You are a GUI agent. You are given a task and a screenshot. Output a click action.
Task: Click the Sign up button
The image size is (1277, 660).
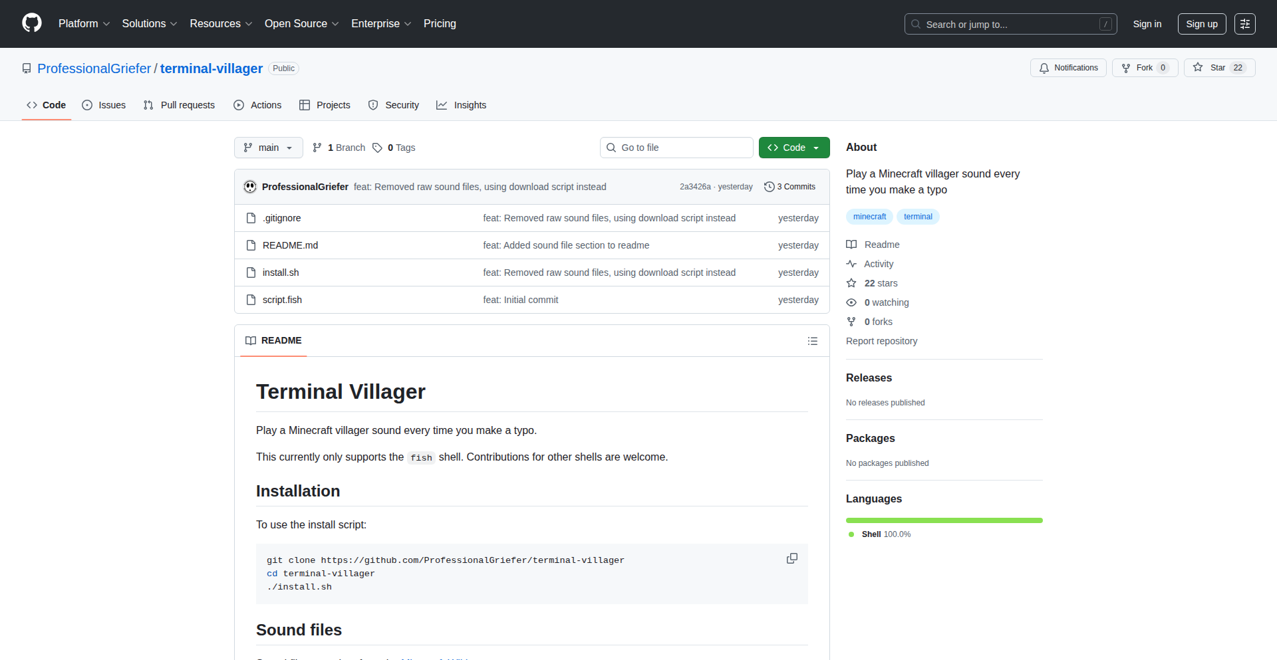click(1202, 24)
